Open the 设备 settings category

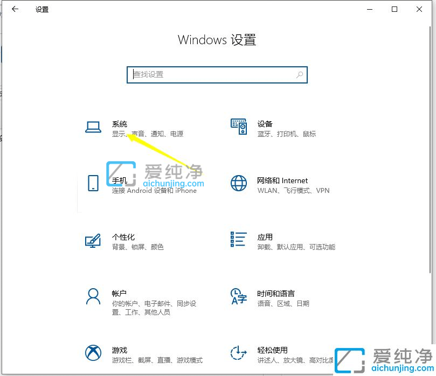point(265,124)
